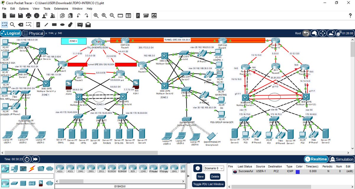Screen dimensions: 355x189
Task: Toggle the Select tool
Action: click(x=4, y=25)
